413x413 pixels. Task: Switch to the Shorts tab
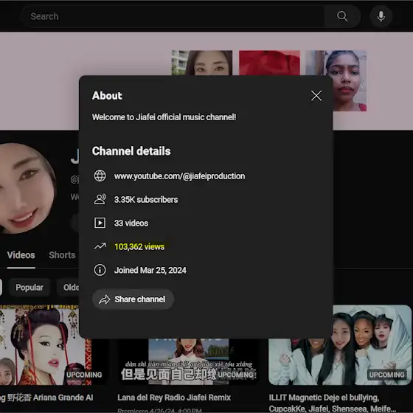point(62,255)
